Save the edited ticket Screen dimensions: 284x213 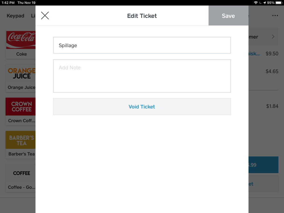pyautogui.click(x=228, y=16)
